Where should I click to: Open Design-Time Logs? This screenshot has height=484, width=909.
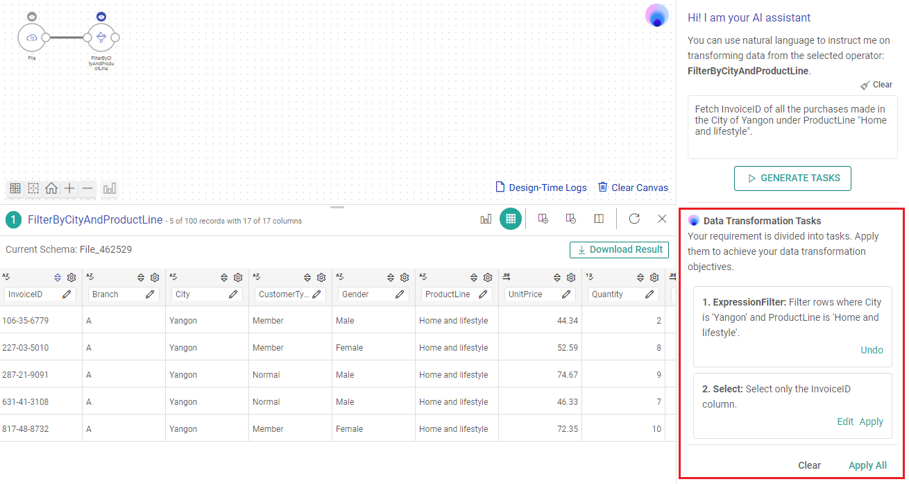541,187
